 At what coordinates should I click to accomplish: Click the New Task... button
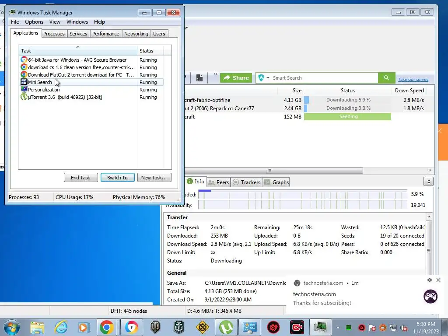[154, 178]
